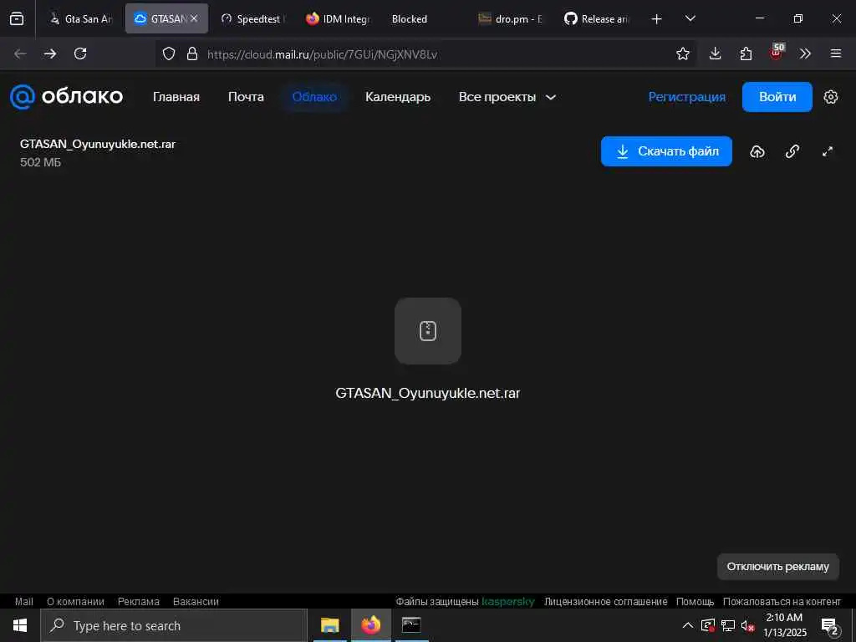The width and height of the screenshot is (856, 642).
Task: Open the Mail footer link
Action: (x=24, y=601)
